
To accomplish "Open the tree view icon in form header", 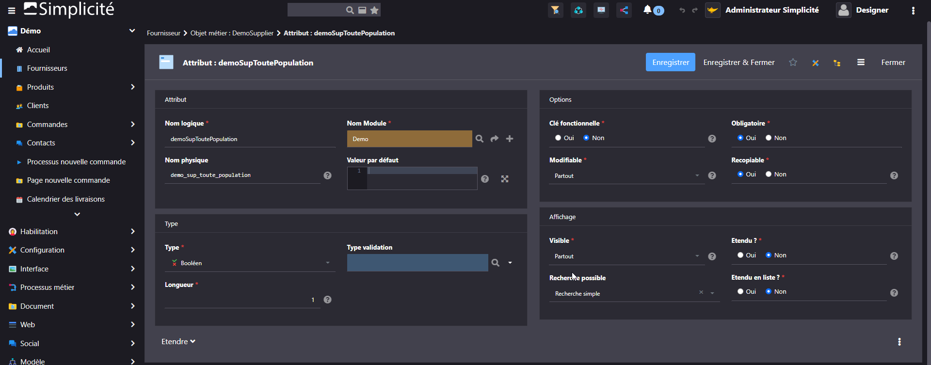I will [x=837, y=63].
